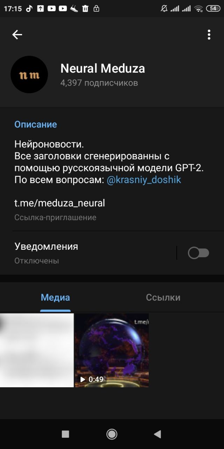Image resolution: width=224 pixels, height=449 pixels.
Task: Tap the Android Home circle button
Action: tap(112, 434)
